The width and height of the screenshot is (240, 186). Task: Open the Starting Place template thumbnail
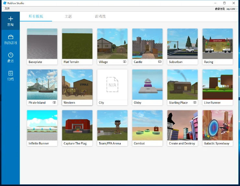pyautogui.click(x=183, y=85)
